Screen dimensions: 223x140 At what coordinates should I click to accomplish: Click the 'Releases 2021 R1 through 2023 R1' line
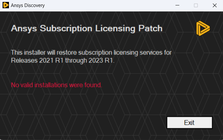63,60
